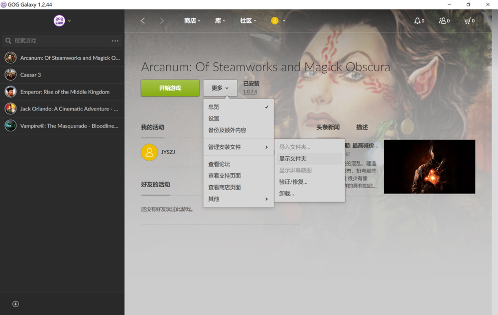The width and height of the screenshot is (498, 315).
Task: Select Caesar 3 in the game list
Action: pos(62,75)
